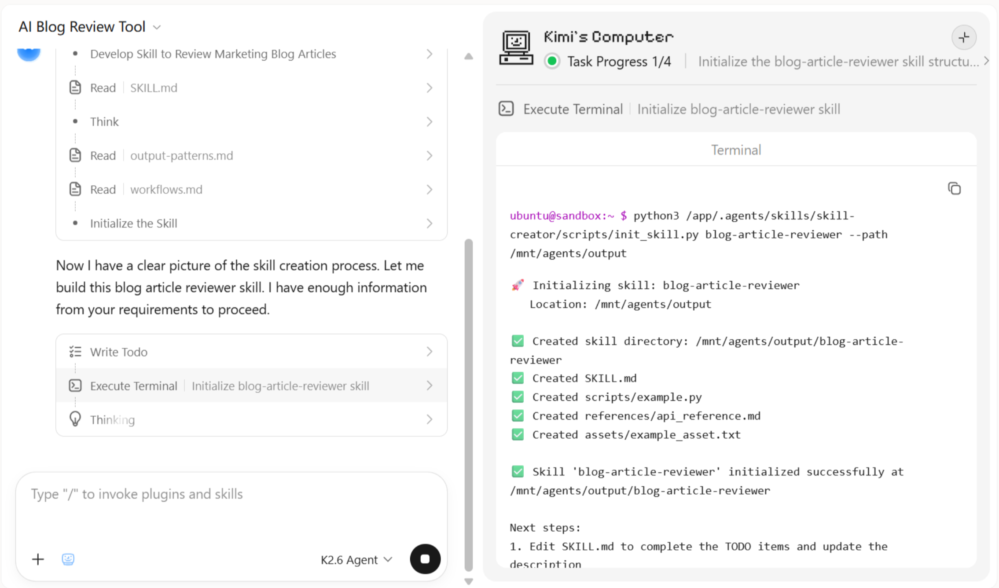Screen dimensions: 999x588
Task: Copy the terminal output with copy icon
Action: (954, 189)
